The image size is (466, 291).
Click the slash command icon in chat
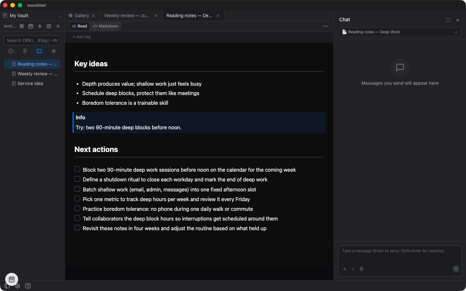click(353, 269)
